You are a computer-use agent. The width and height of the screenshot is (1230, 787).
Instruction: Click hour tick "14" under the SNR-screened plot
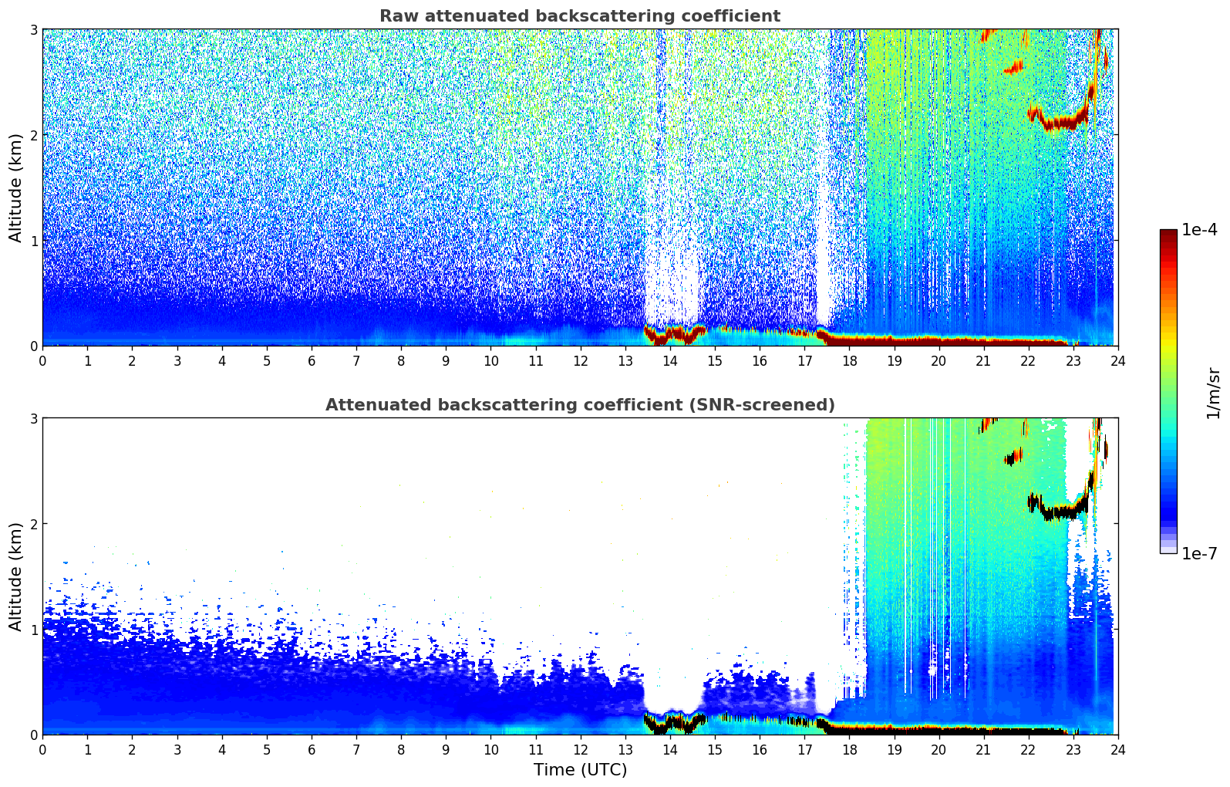pos(669,749)
